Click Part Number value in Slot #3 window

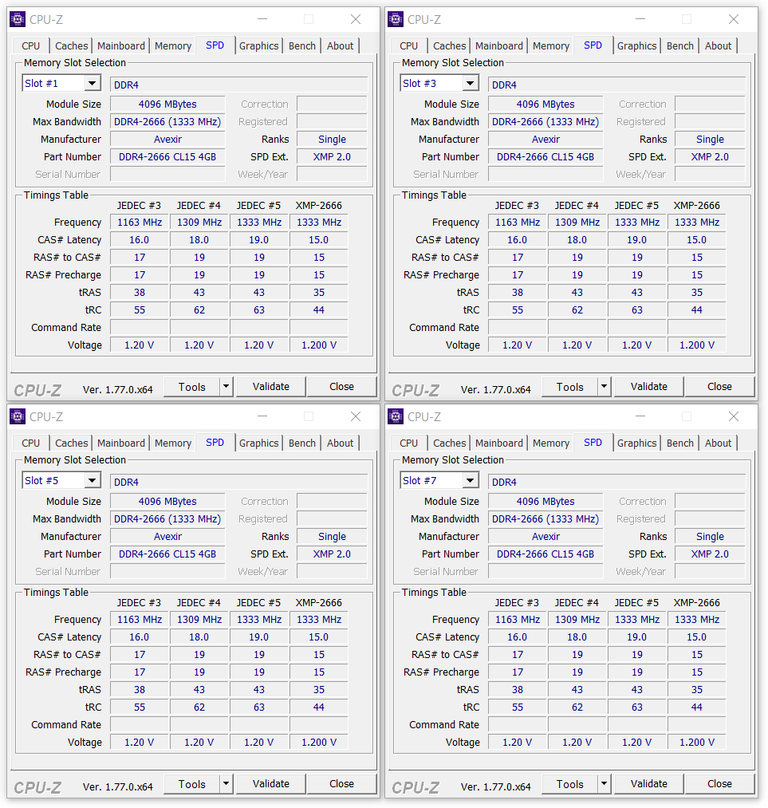click(545, 156)
